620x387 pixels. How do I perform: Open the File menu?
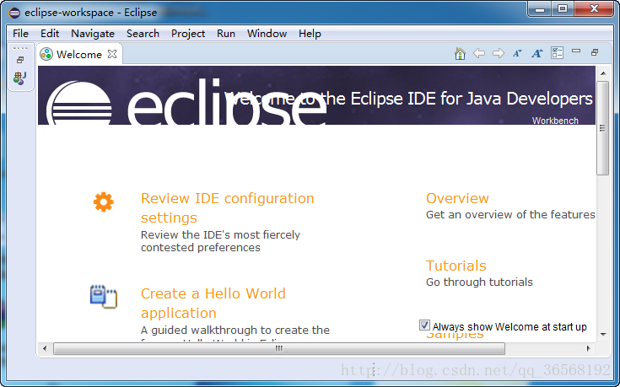pos(20,34)
